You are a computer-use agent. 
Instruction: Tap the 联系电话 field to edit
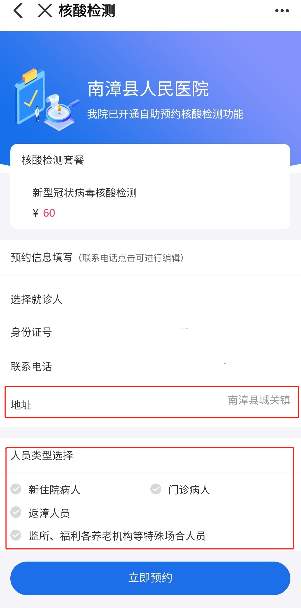tap(150, 366)
